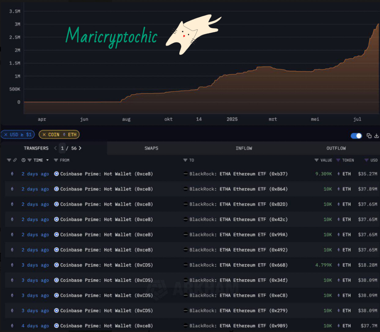Go to the next transfers page
Screen dimensions: 380x332
pyautogui.click(x=80, y=148)
